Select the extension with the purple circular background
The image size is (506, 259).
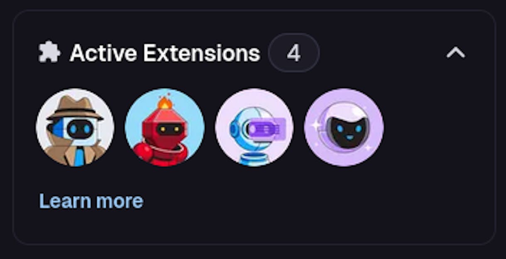pyautogui.click(x=344, y=127)
